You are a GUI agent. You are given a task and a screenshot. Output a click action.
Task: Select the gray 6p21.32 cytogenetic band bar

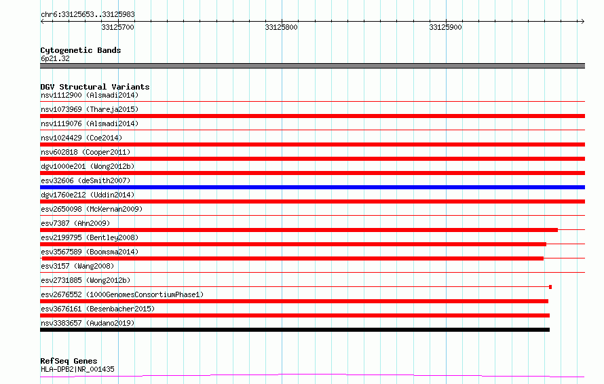coord(312,66)
